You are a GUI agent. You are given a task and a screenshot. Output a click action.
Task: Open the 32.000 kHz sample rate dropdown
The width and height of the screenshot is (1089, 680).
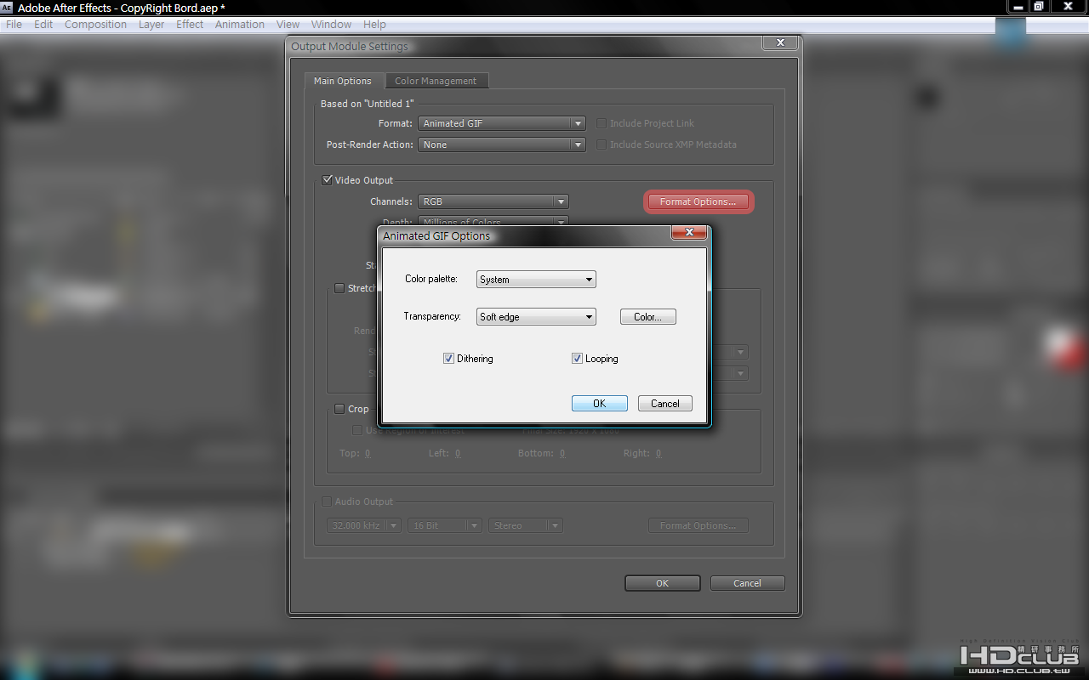click(364, 525)
